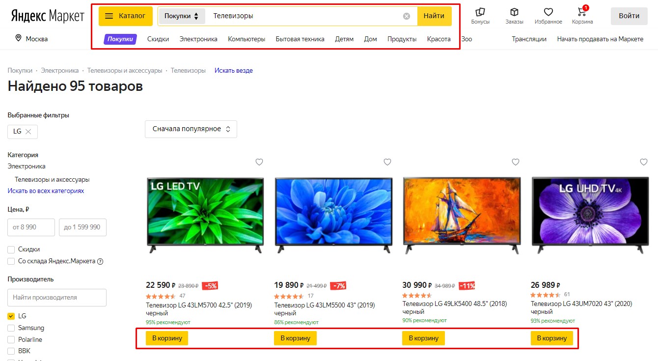Image resolution: width=658 pixels, height=361 pixels.
Task: Open the Продукты navigation item
Action: coord(402,39)
